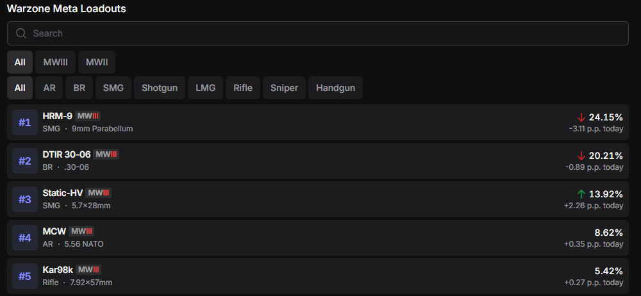Click the MWIII badge next to HRM-9
641x296 pixels.
(88, 116)
